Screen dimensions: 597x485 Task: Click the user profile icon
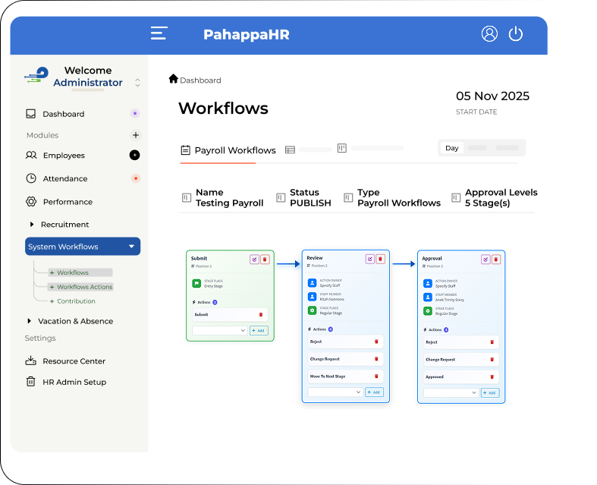(490, 33)
